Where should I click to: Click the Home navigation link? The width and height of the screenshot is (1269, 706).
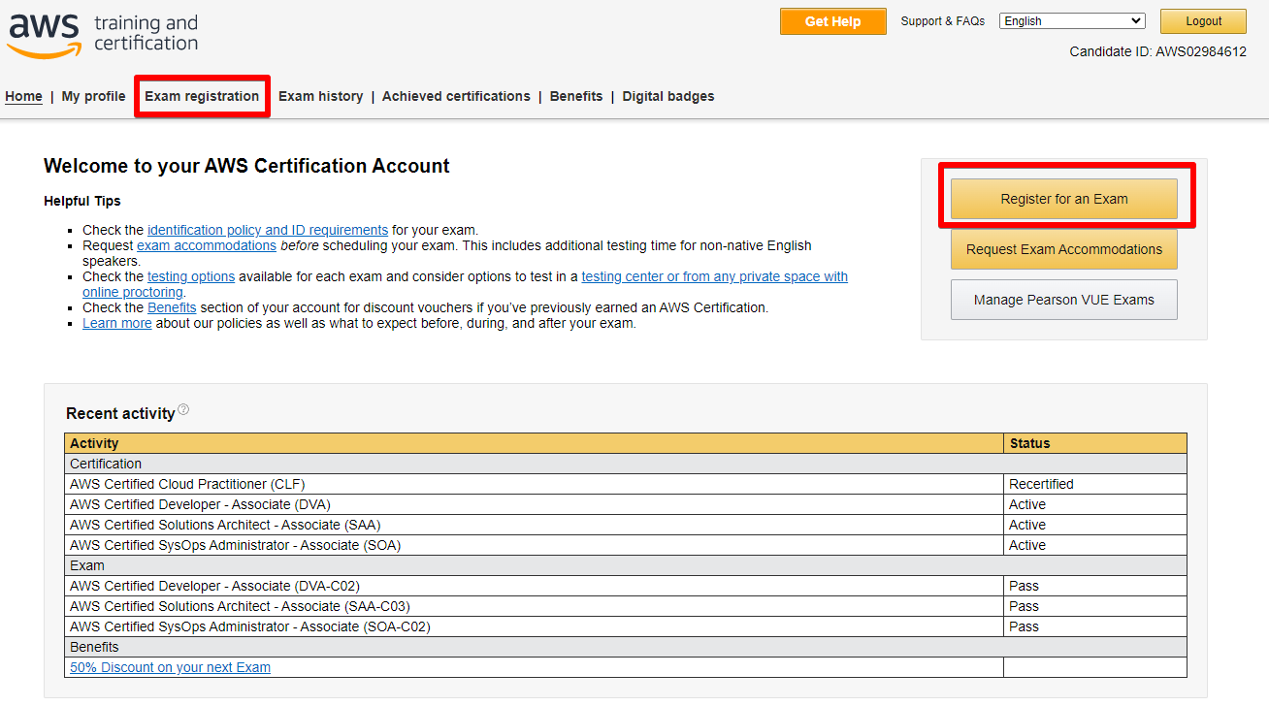23,96
